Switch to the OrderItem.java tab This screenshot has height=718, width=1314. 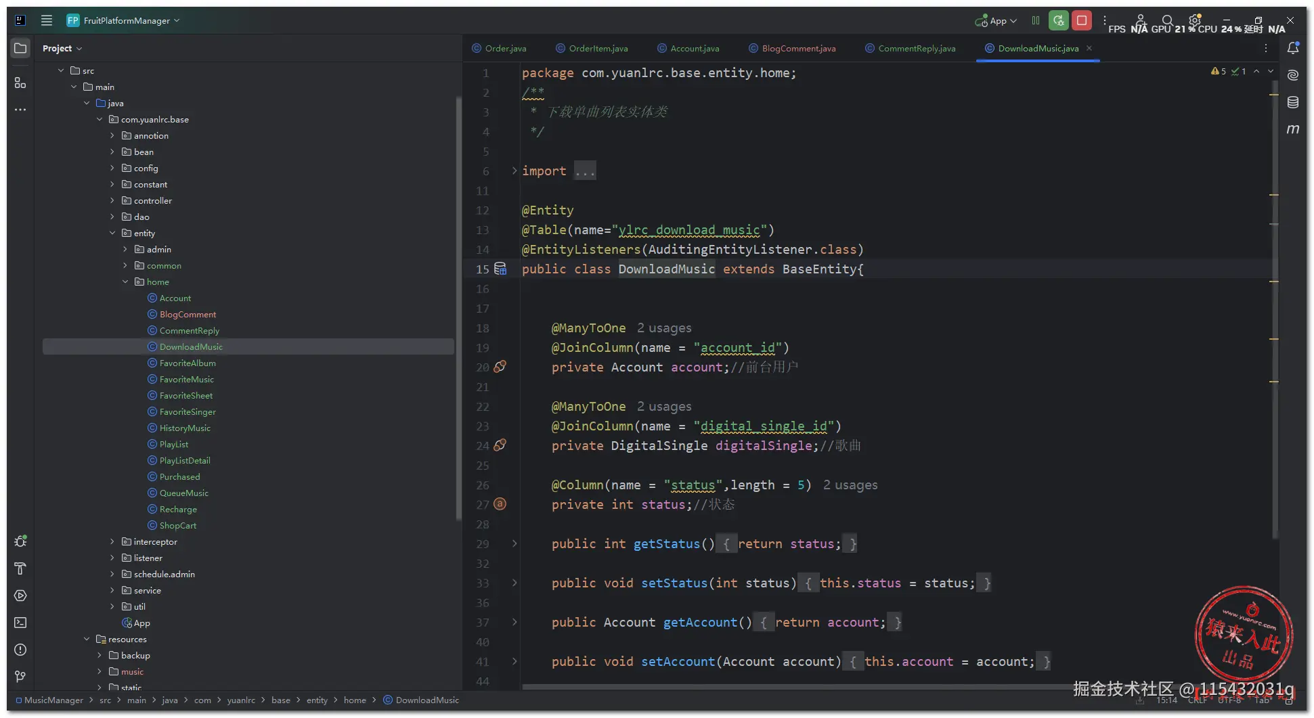592,48
